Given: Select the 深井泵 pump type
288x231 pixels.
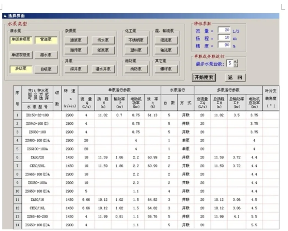Looking at the screenshot, I should click(x=76, y=69).
